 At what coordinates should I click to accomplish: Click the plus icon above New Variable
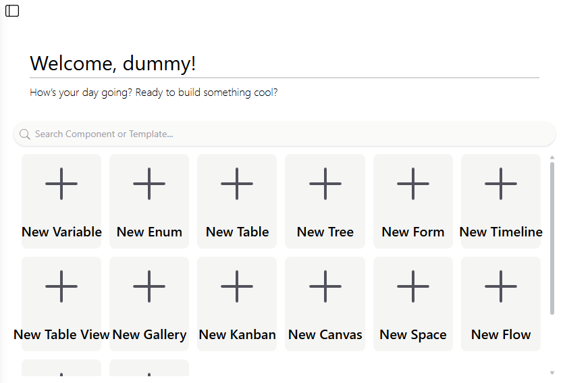coord(61,184)
